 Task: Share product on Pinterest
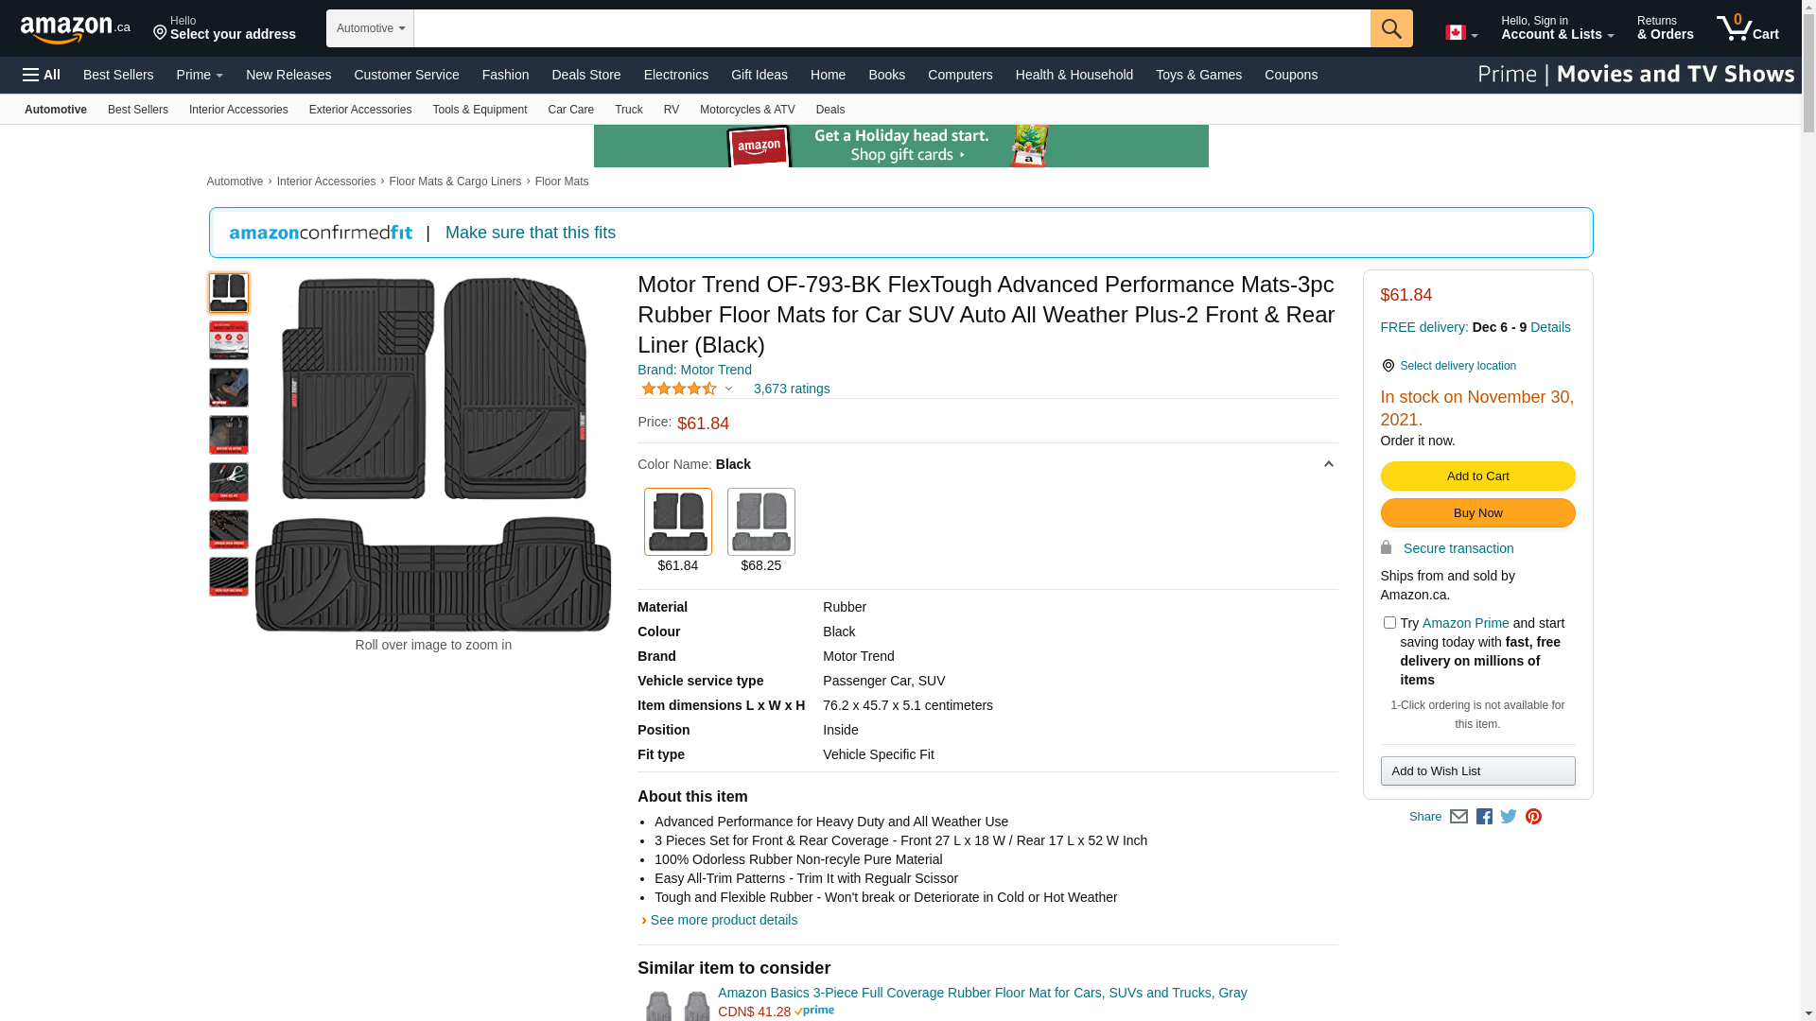click(1533, 817)
